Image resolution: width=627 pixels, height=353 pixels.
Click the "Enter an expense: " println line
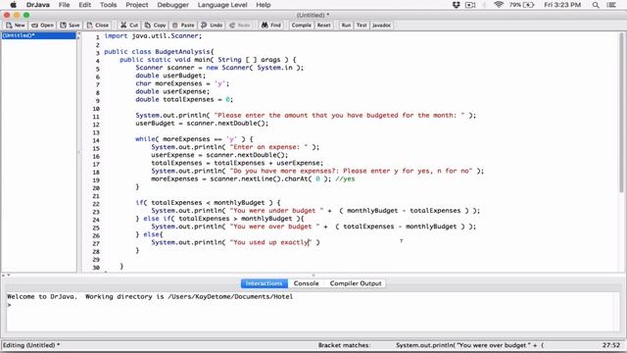pos(235,147)
